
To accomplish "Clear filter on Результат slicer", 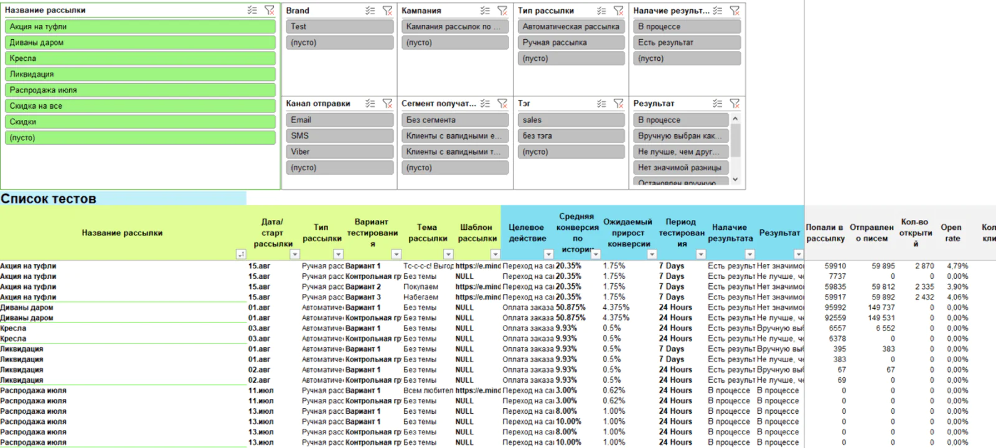I will point(735,104).
